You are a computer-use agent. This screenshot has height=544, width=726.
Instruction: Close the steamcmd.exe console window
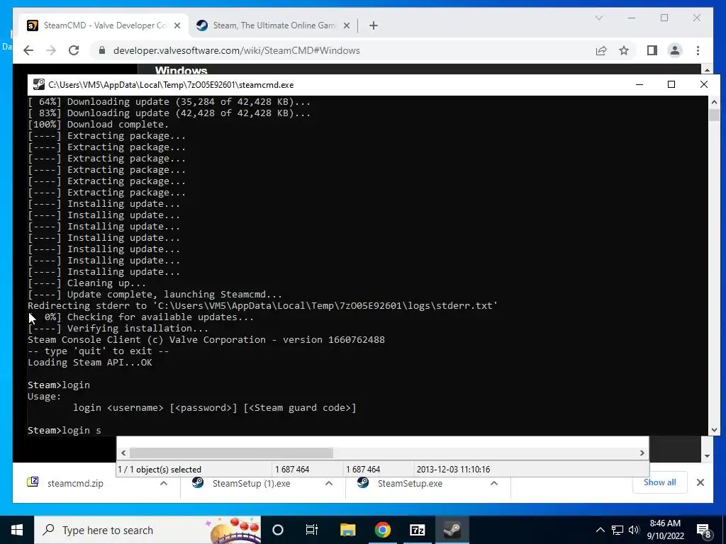(x=704, y=85)
